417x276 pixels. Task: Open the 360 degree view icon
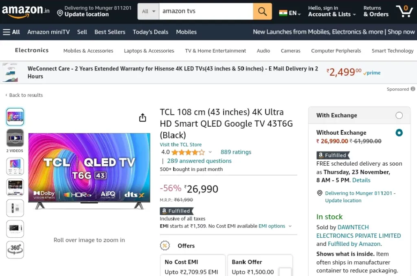(15, 250)
